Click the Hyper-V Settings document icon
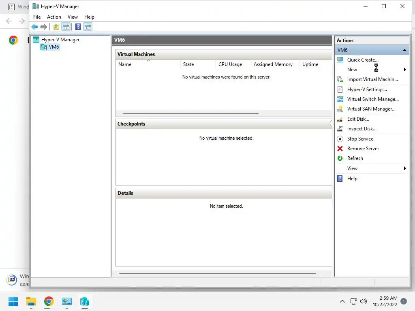 (340, 89)
